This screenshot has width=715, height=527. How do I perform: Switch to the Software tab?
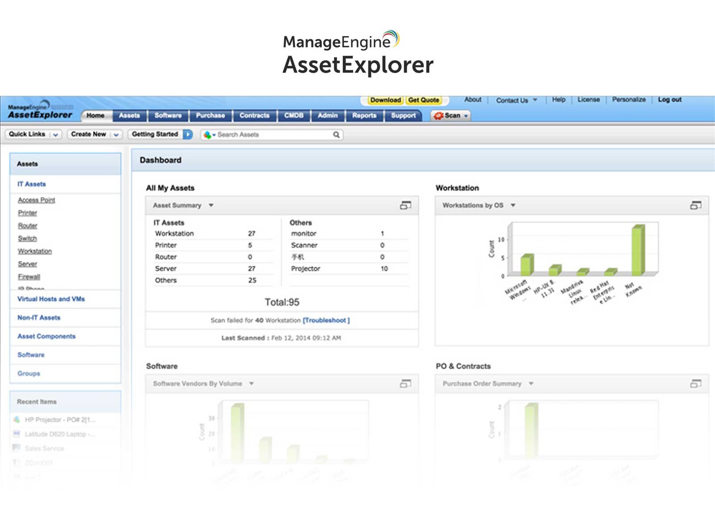point(168,115)
